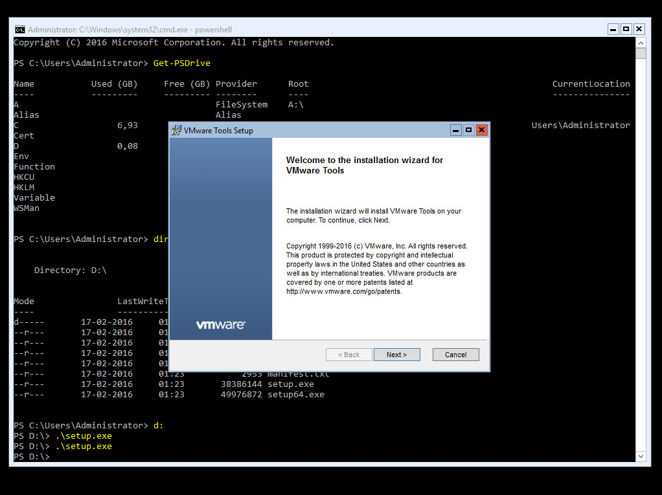Click the 'Cert' drive name

23,136
